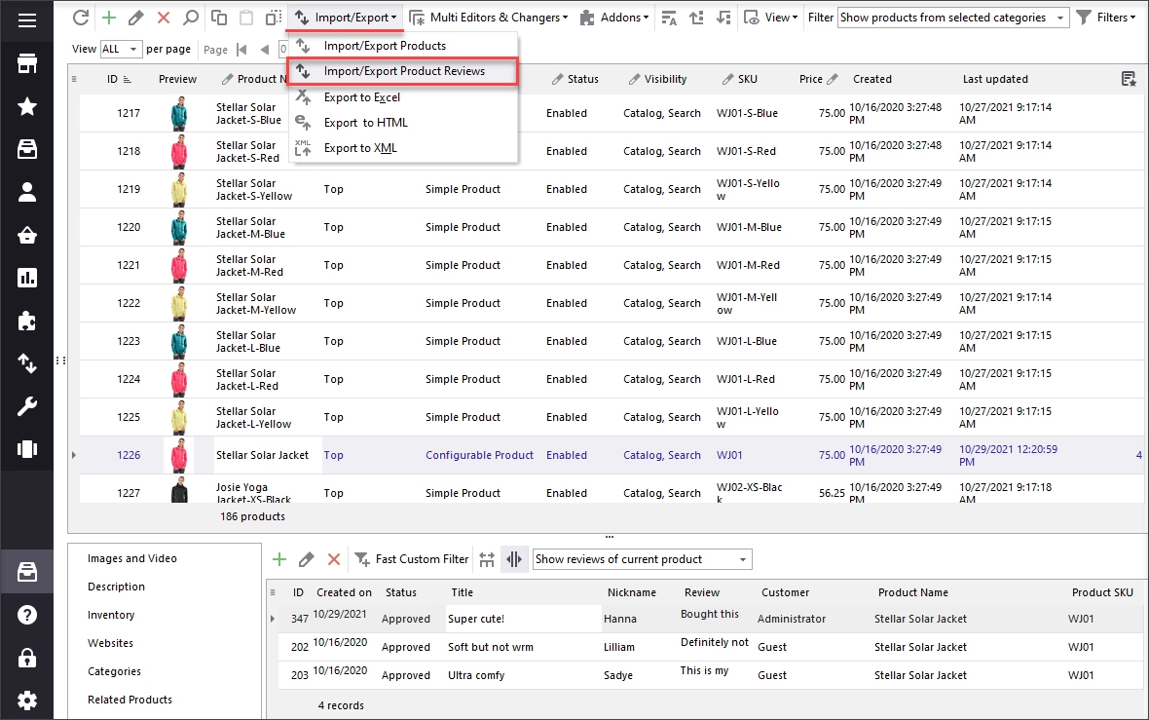Image resolution: width=1149 pixels, height=720 pixels.
Task: Open the Inventory section
Action: tap(111, 615)
